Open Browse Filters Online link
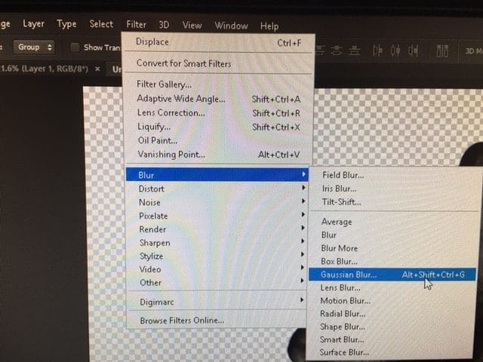The image size is (483, 362). click(x=182, y=321)
